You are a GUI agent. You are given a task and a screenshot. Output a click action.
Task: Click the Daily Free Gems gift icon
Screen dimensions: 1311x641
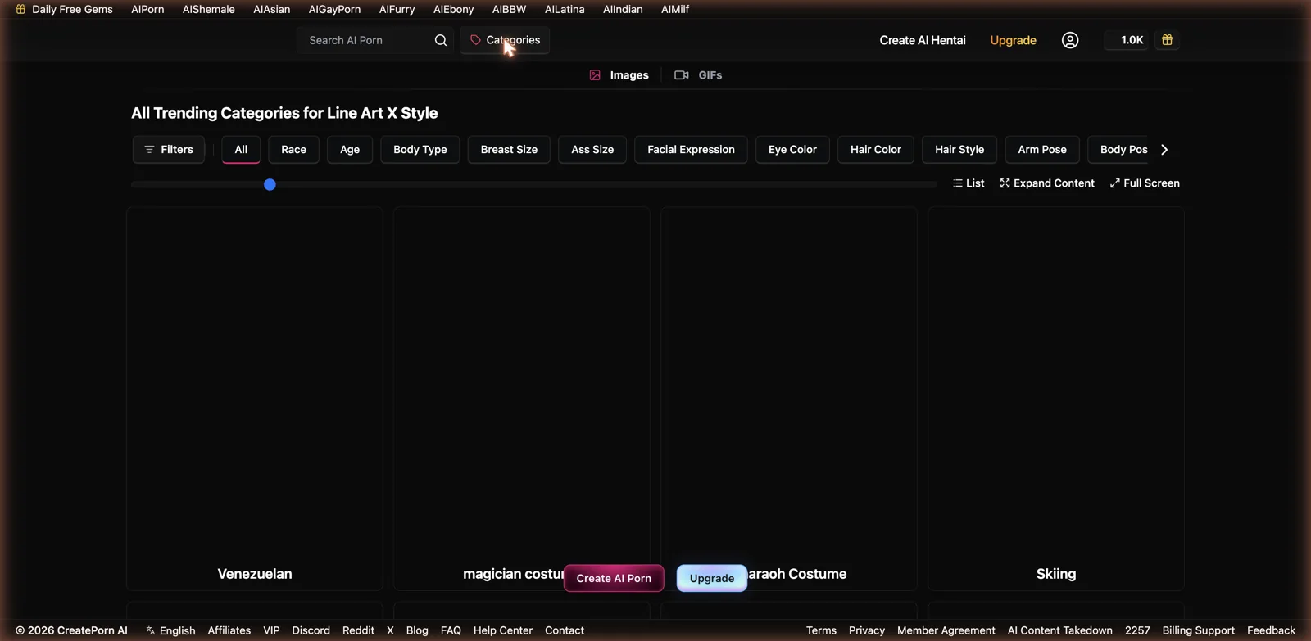point(20,9)
